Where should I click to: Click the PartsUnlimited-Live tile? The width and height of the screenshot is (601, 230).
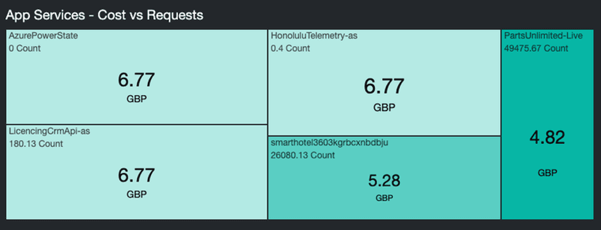pyautogui.click(x=548, y=125)
